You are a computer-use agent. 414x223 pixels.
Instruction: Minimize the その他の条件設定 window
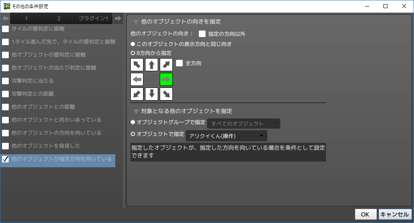[367, 6]
